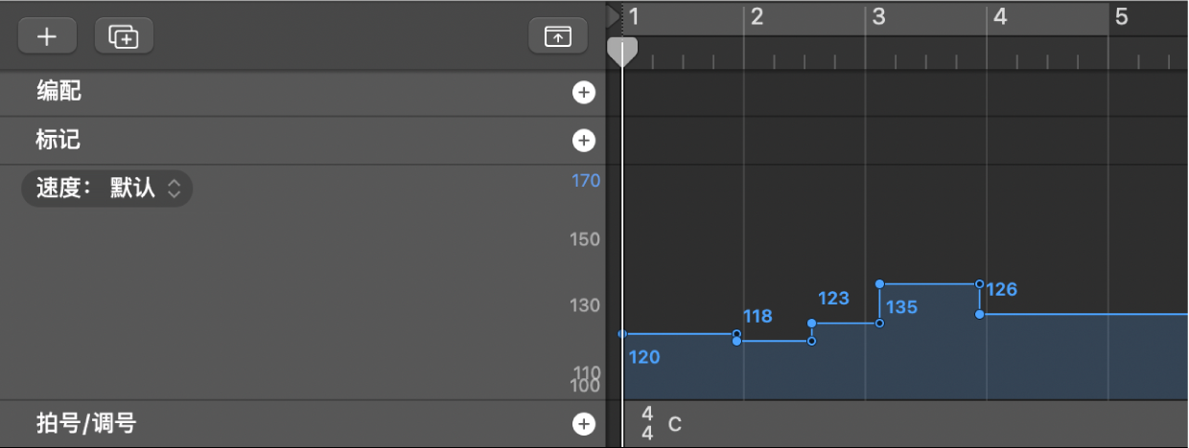Click the 123 tempo point handle
Screen dimensions: 1189x448
point(811,324)
